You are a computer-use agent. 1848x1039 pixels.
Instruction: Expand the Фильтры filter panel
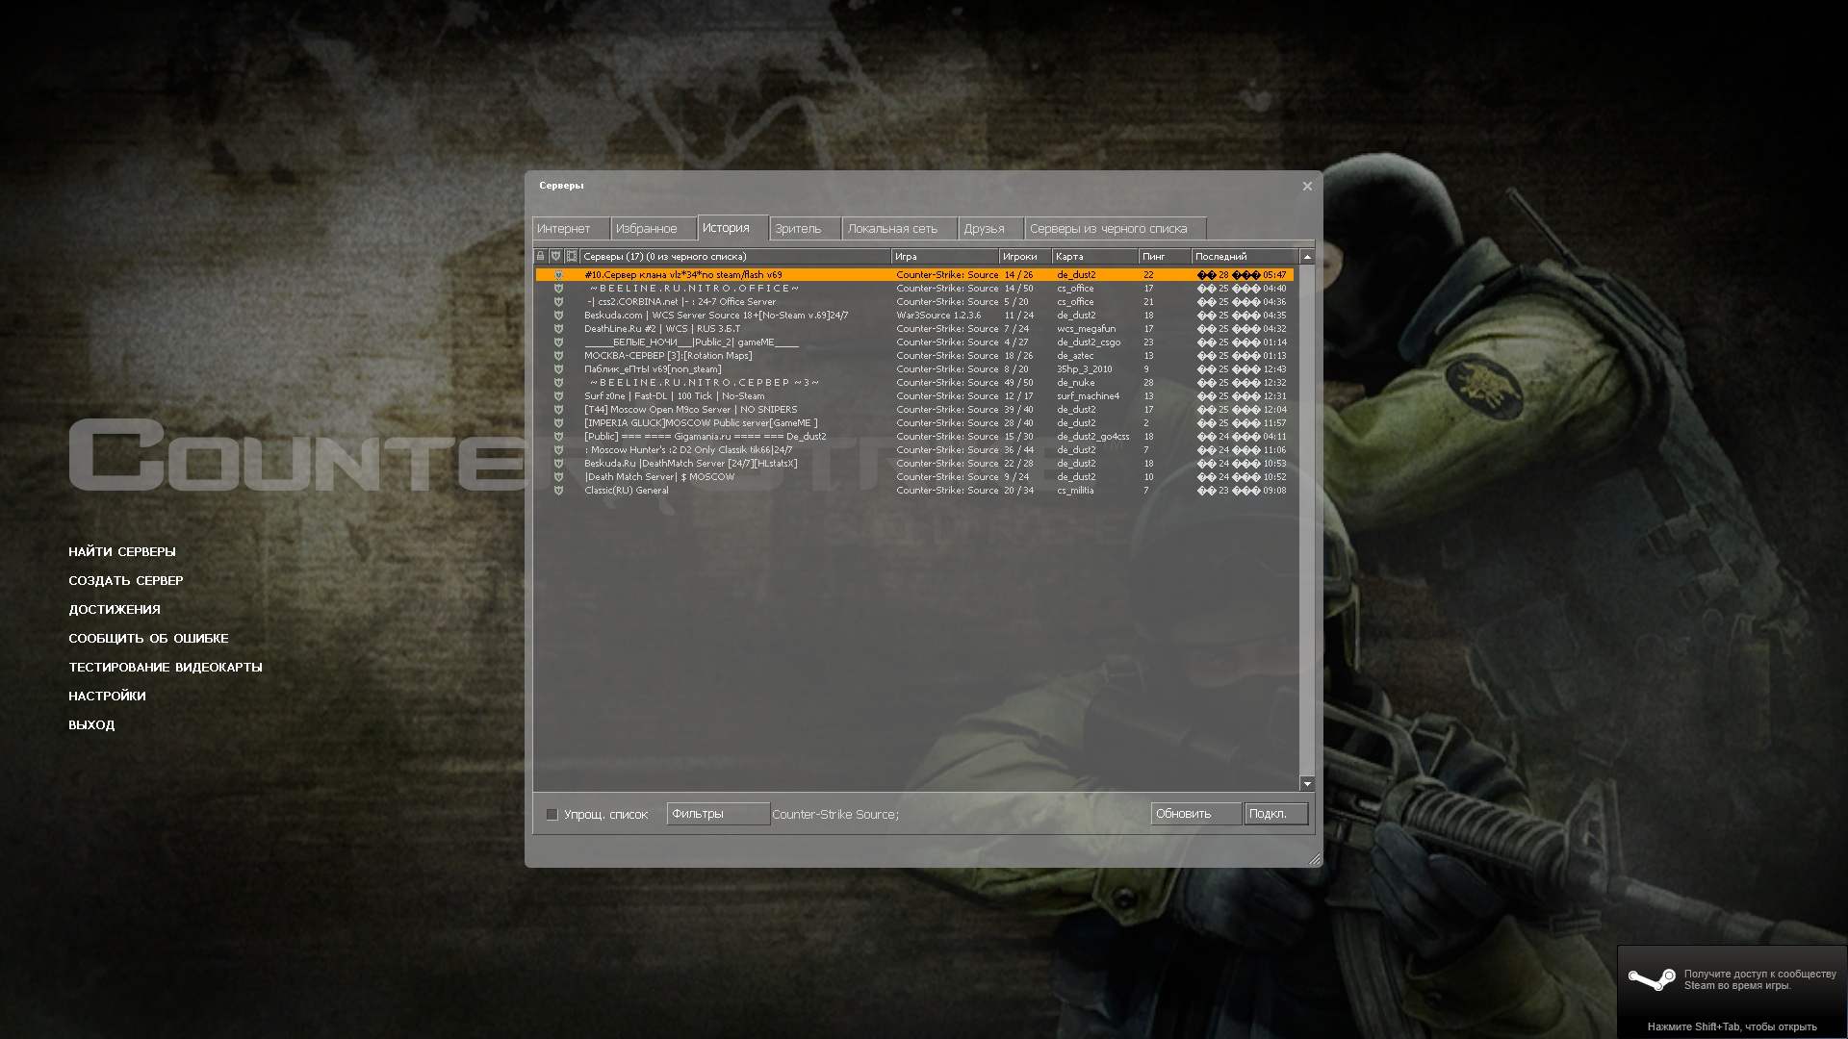click(717, 814)
